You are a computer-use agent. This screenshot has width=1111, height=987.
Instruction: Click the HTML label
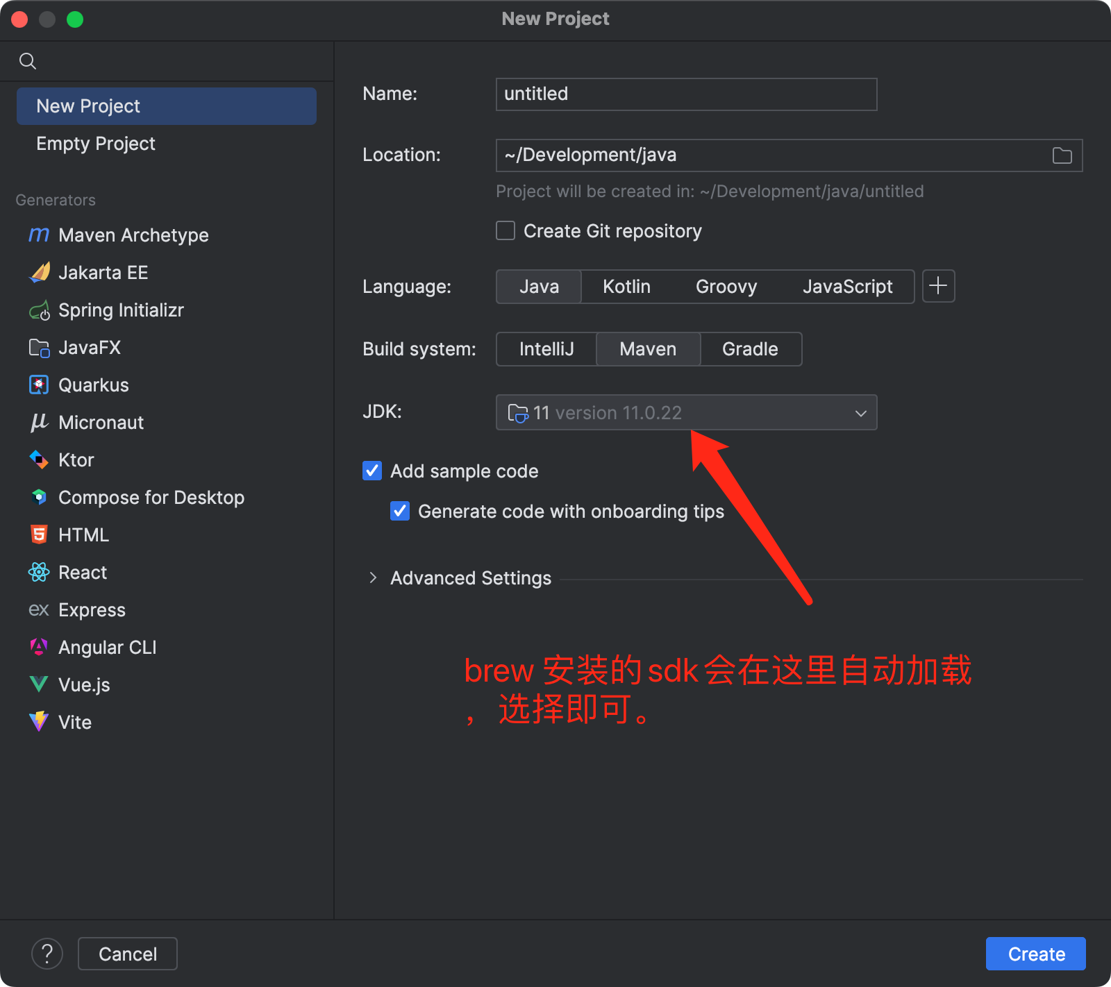[84, 535]
